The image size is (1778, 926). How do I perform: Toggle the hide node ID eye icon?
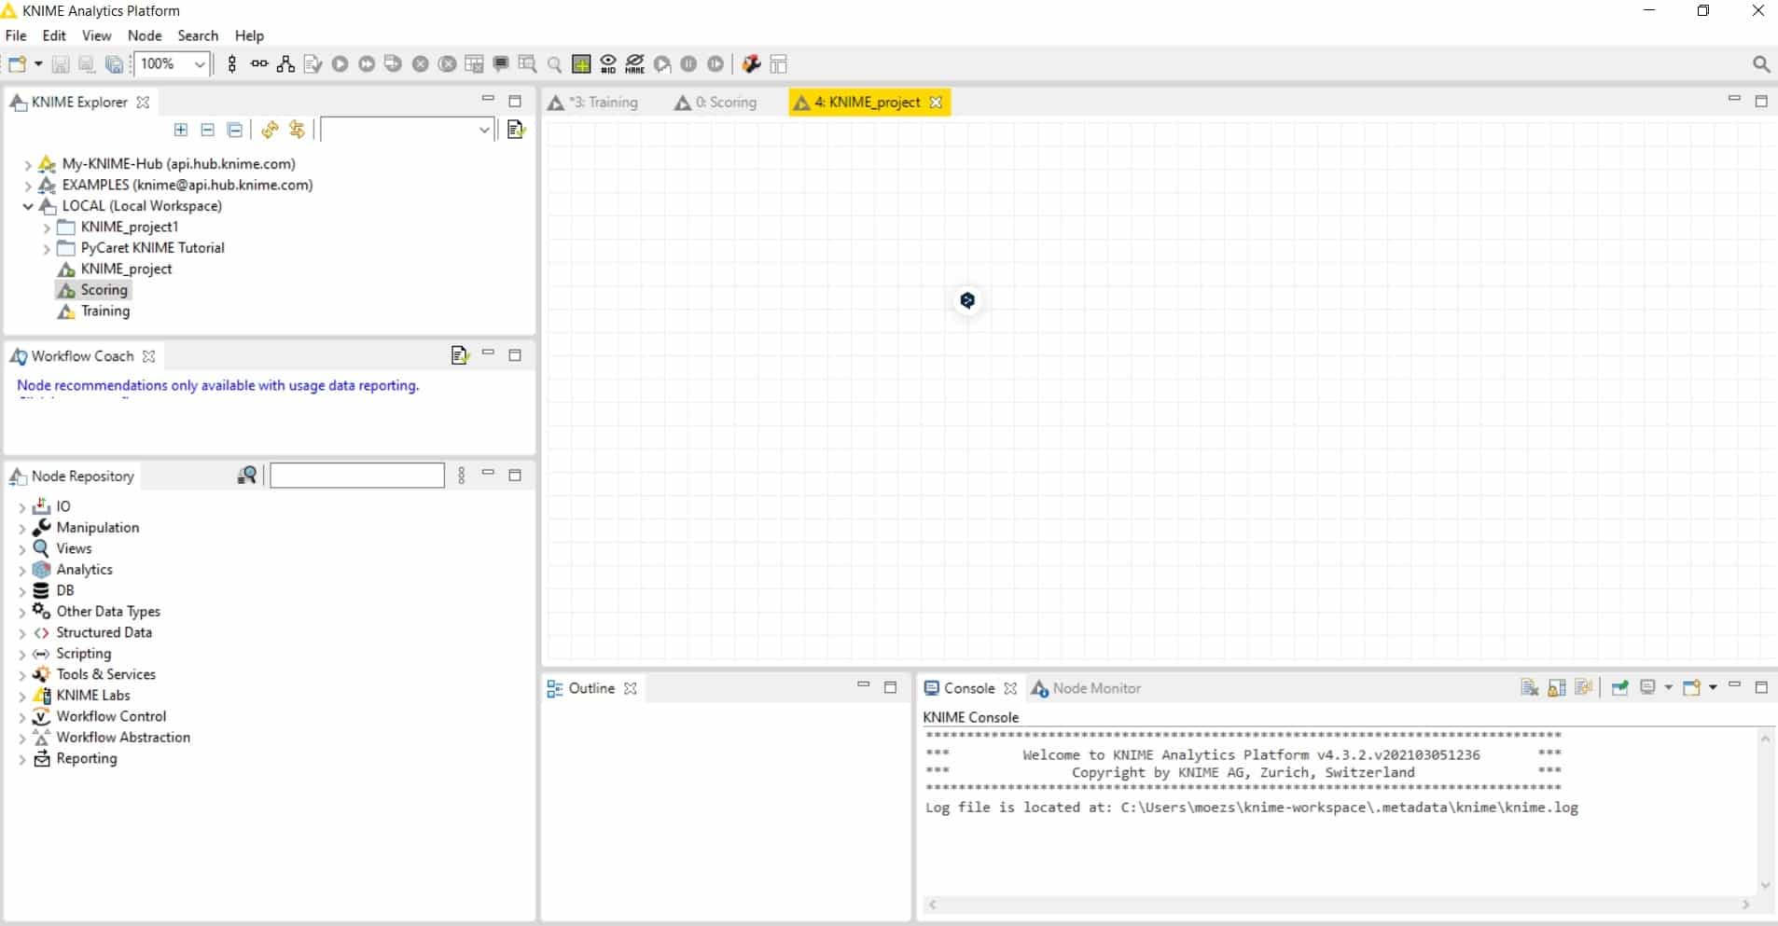608,64
